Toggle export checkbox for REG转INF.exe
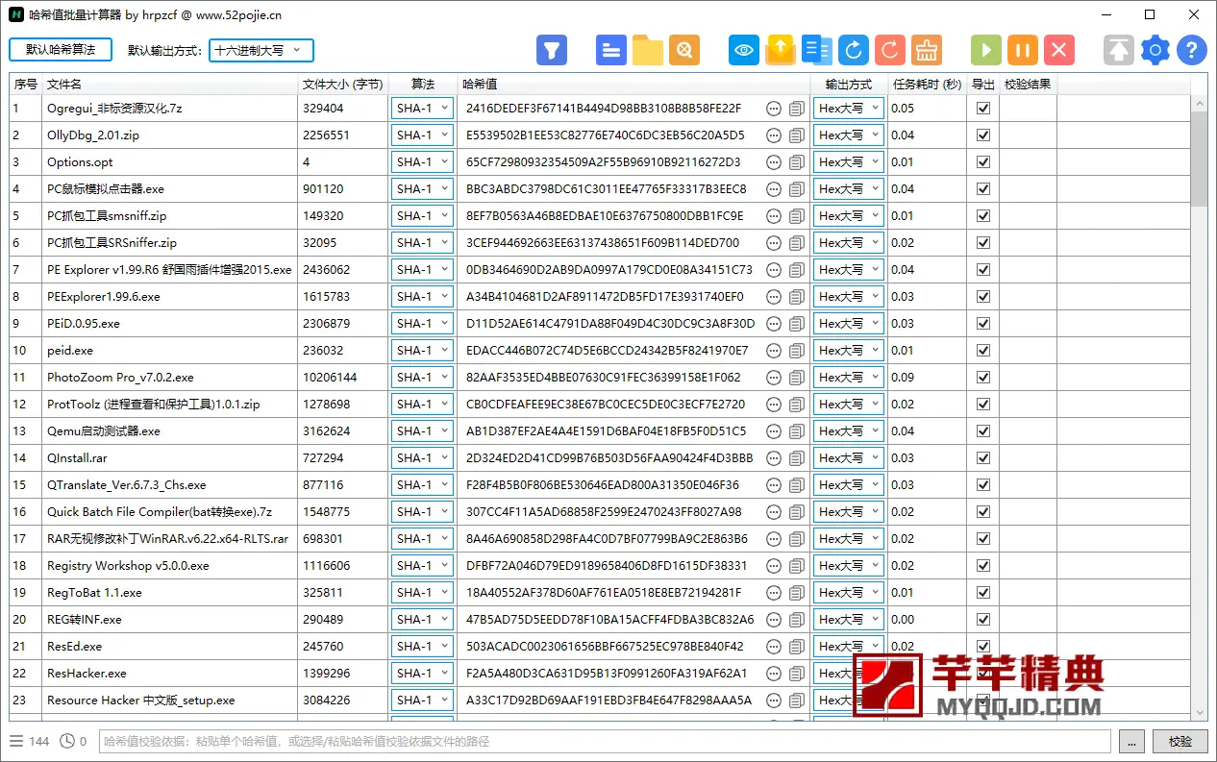1217x762 pixels. point(982,620)
